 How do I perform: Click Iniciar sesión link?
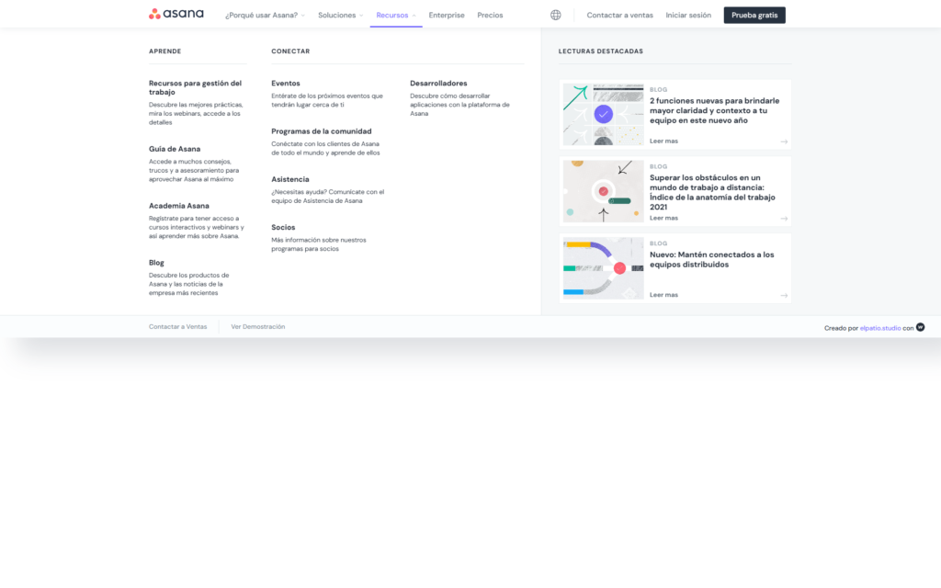pyautogui.click(x=688, y=15)
